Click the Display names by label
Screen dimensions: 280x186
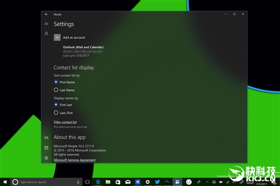[x=66, y=98]
